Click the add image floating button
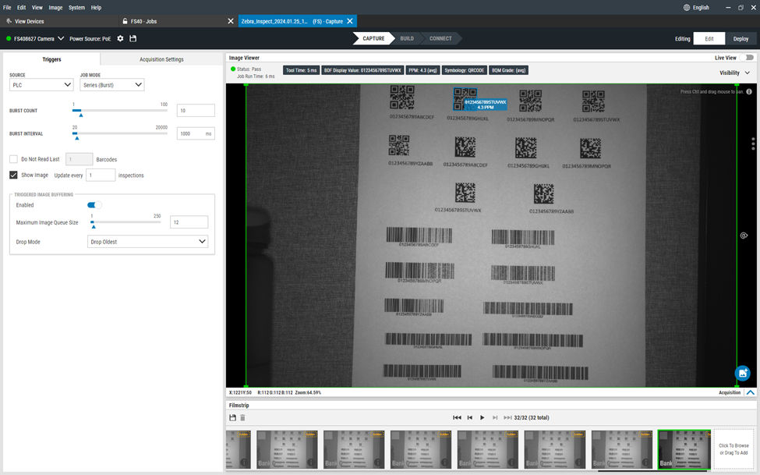This screenshot has width=760, height=475. [743, 373]
